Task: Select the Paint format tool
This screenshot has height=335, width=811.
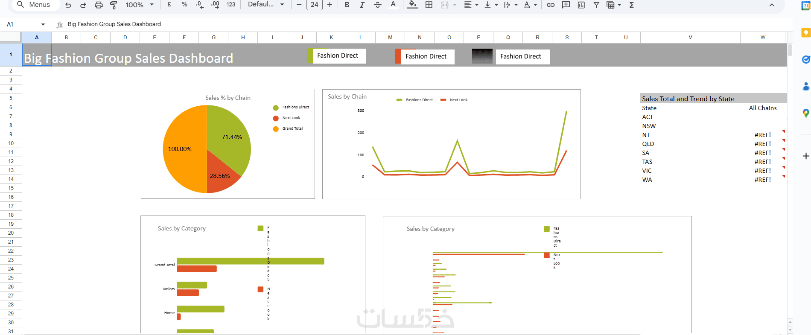Action: point(114,5)
